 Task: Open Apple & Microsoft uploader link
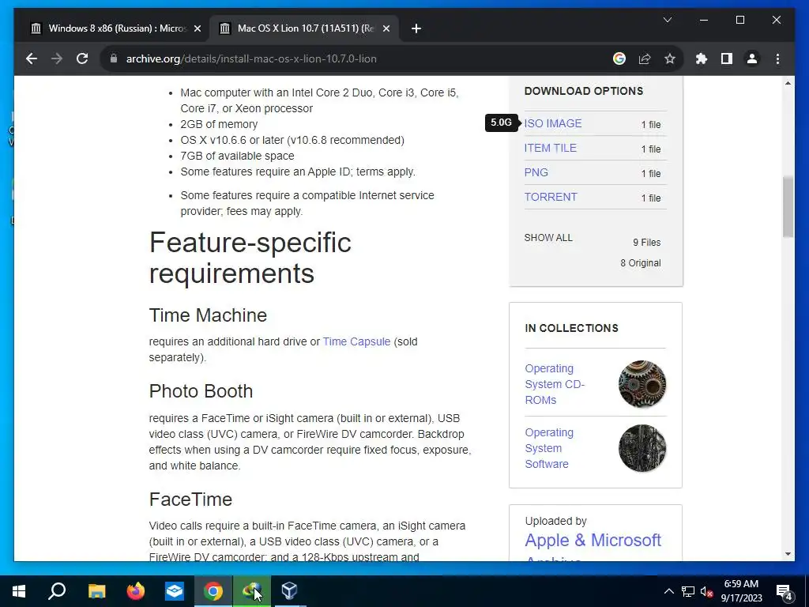click(593, 540)
